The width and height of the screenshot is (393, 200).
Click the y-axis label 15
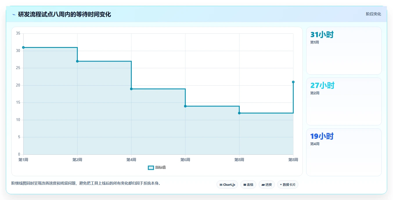(x=18, y=102)
